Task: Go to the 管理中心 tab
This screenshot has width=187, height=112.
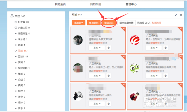Action: click(131, 4)
